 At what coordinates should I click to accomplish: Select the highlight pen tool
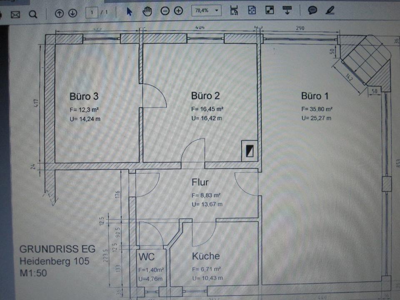point(330,10)
